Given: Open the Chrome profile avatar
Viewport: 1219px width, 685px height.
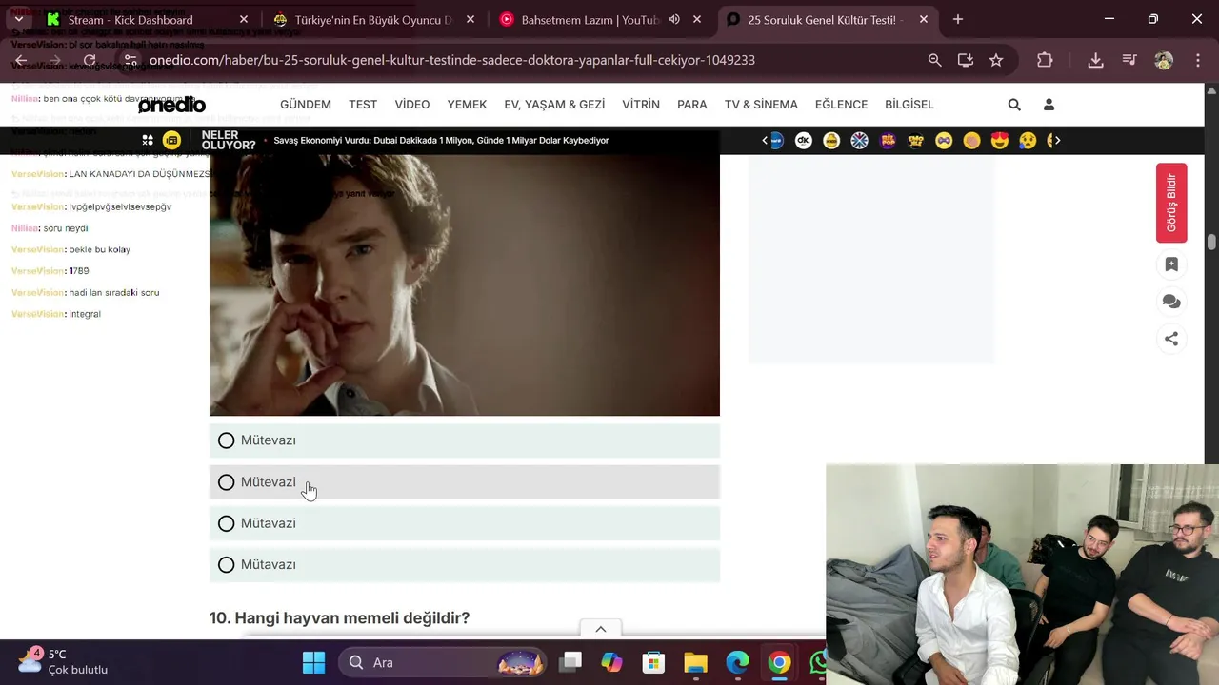Looking at the screenshot, I should tap(1164, 60).
